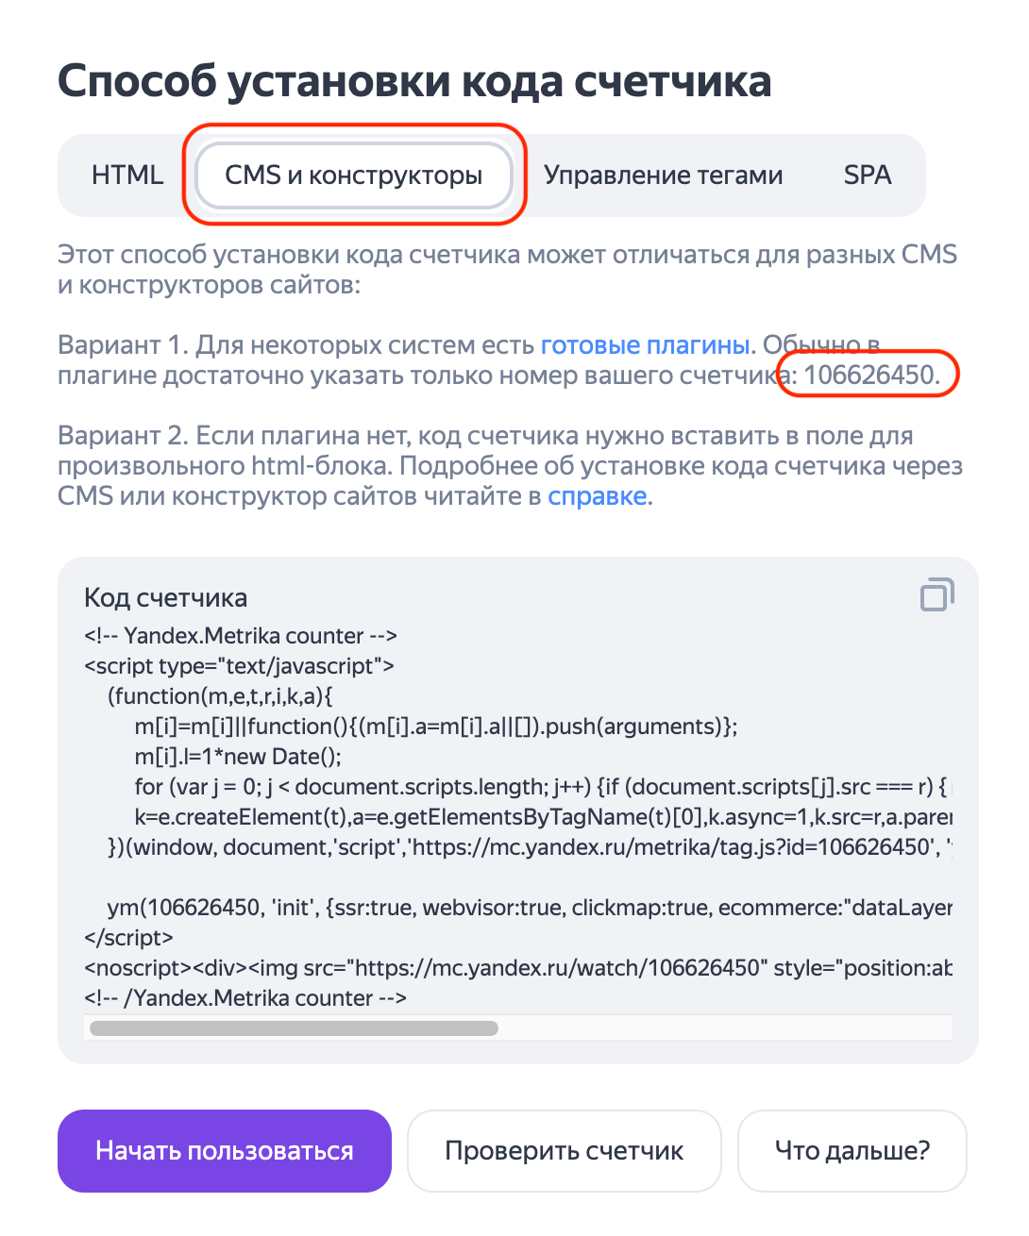Viewport: 1029px width, 1236px height.
Task: Click the Код счетчика heading
Action: click(166, 598)
